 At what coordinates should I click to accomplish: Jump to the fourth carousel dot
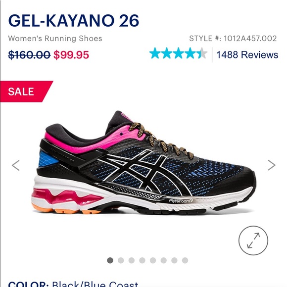coord(142,260)
